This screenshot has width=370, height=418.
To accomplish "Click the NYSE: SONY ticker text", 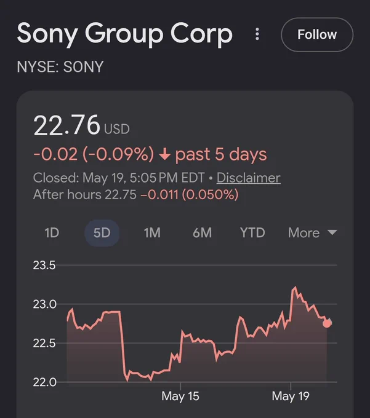I will tap(60, 66).
